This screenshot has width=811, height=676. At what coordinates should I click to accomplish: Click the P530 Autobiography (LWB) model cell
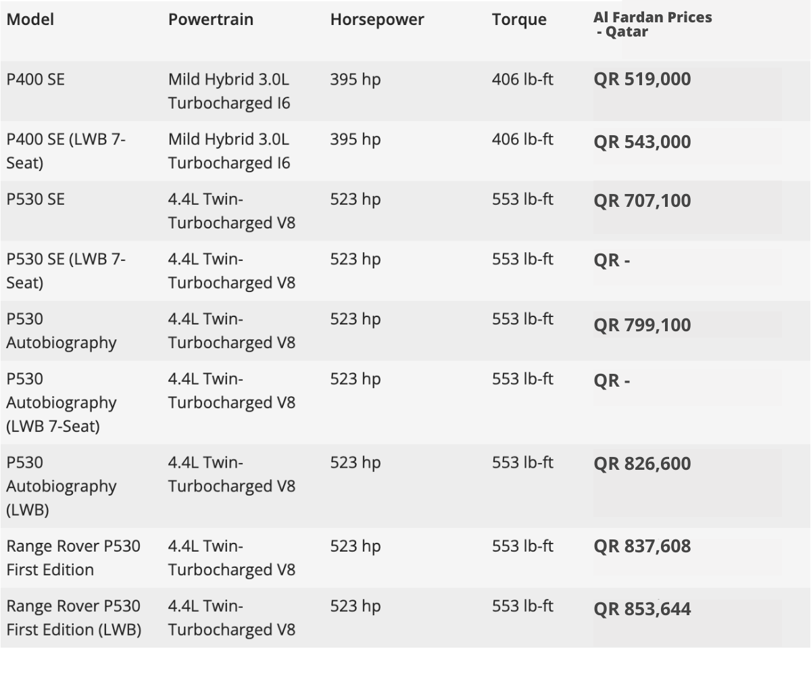pyautogui.click(x=62, y=486)
